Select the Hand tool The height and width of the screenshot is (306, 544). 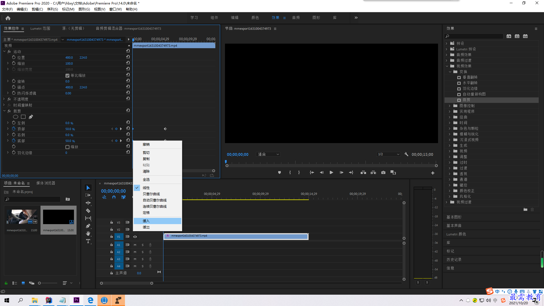coord(88,233)
